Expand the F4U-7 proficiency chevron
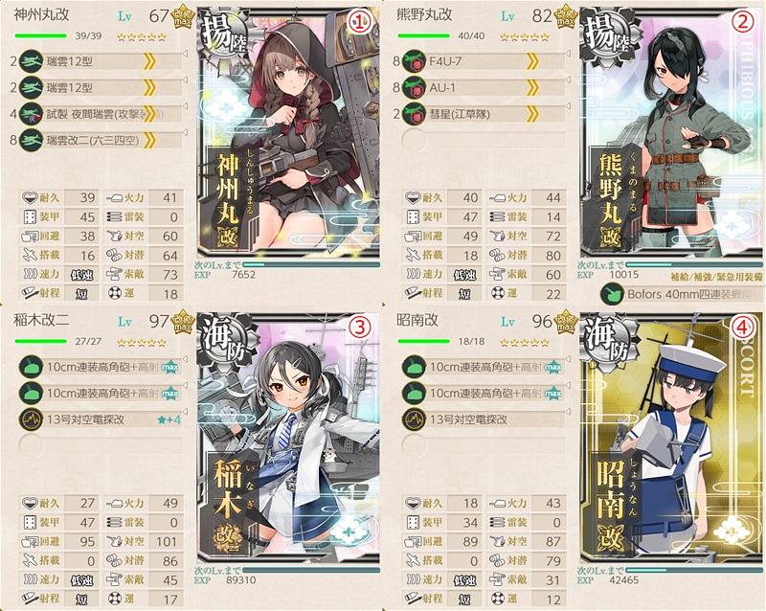Screen dimensions: 766x611 [x=532, y=61]
